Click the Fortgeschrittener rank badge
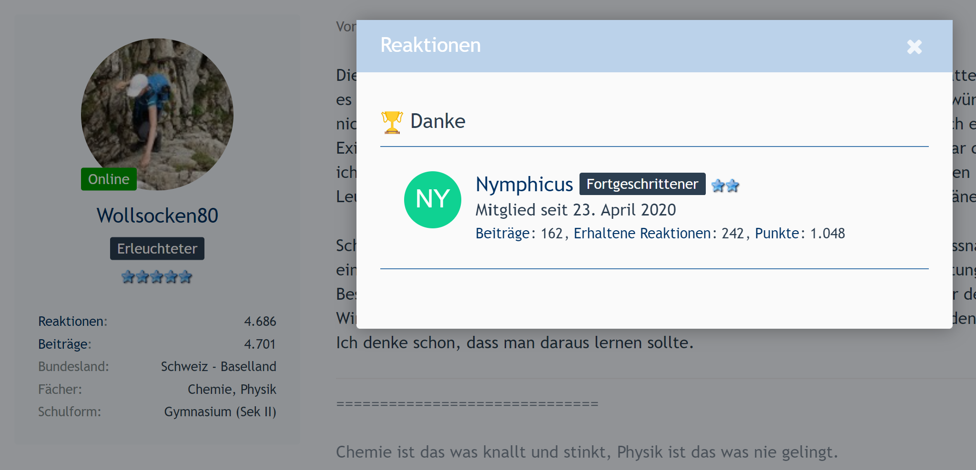This screenshot has height=470, width=976. pyautogui.click(x=642, y=184)
